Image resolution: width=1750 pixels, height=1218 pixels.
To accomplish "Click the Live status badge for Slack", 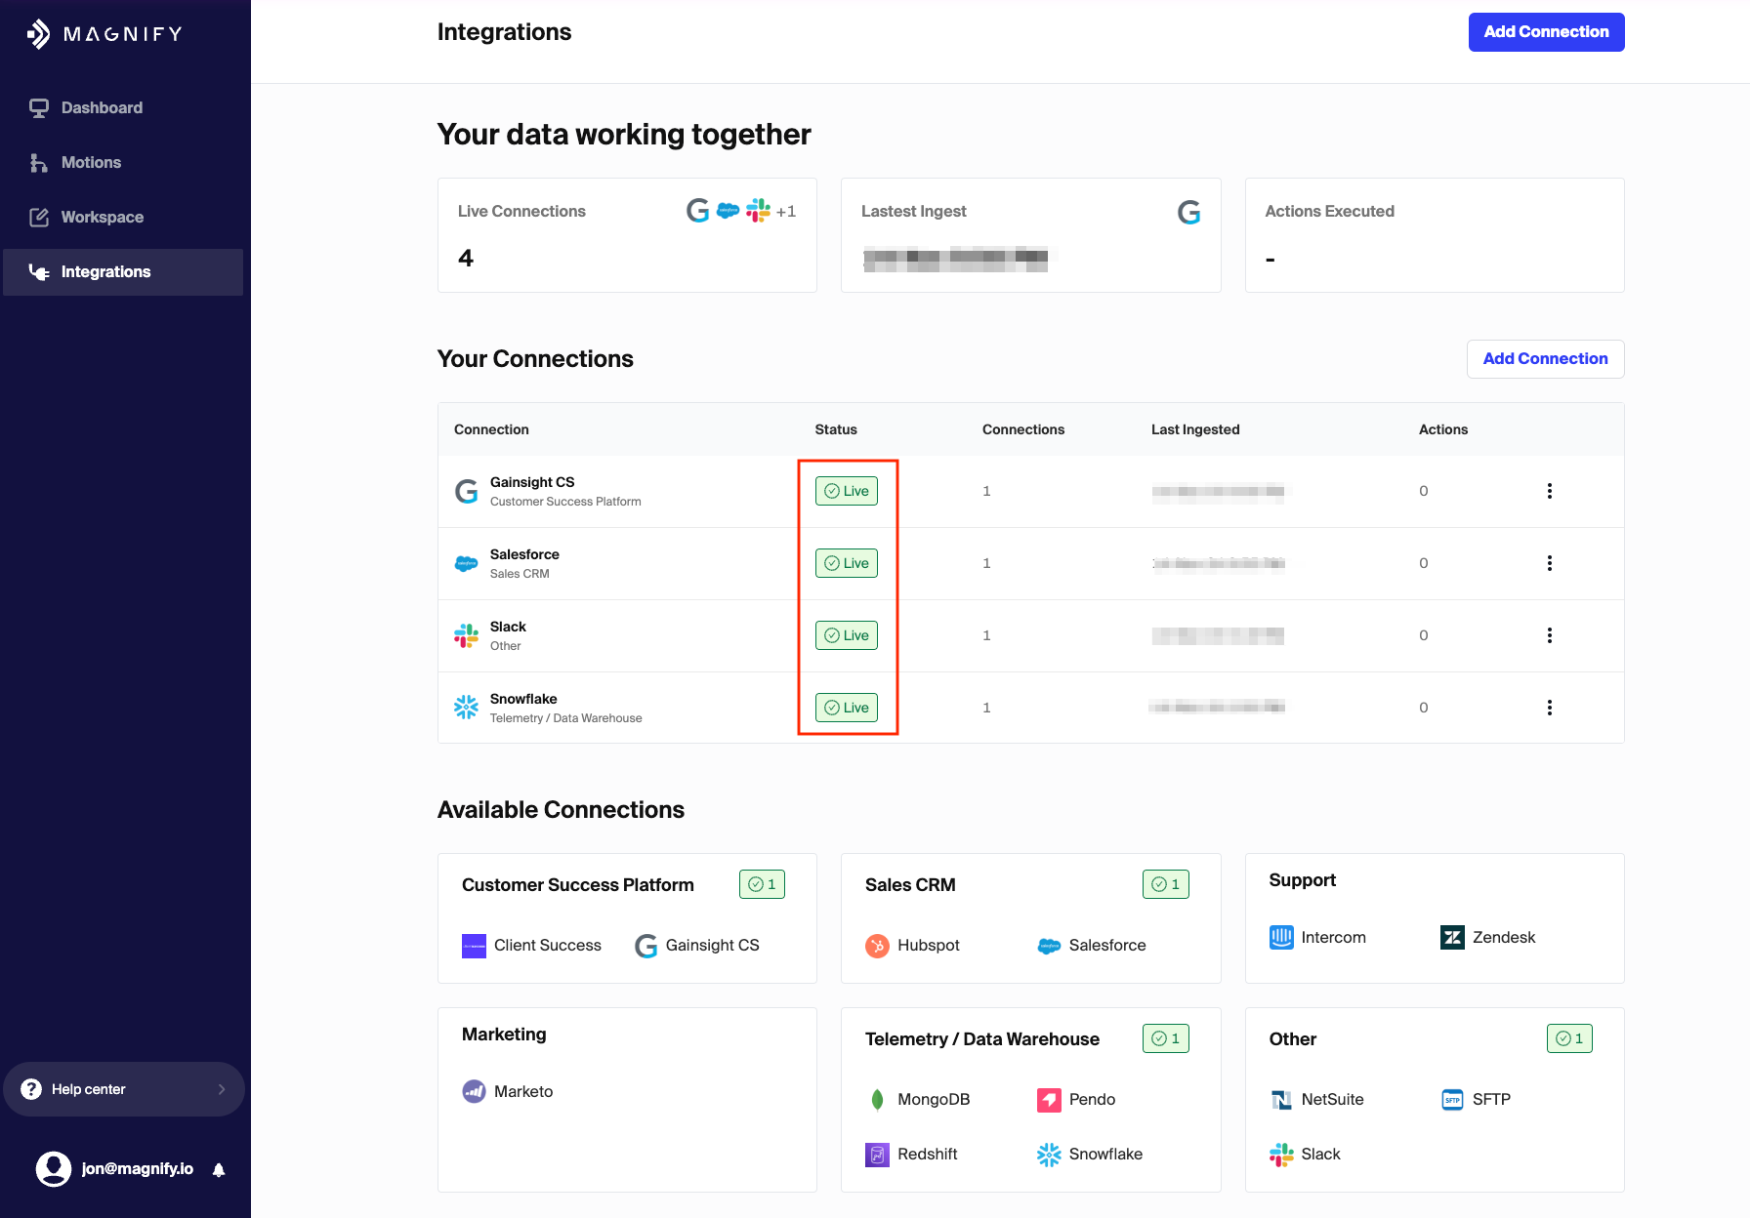I will [847, 635].
